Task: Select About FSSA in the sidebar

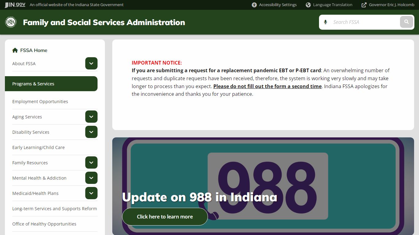Action: coord(24,64)
